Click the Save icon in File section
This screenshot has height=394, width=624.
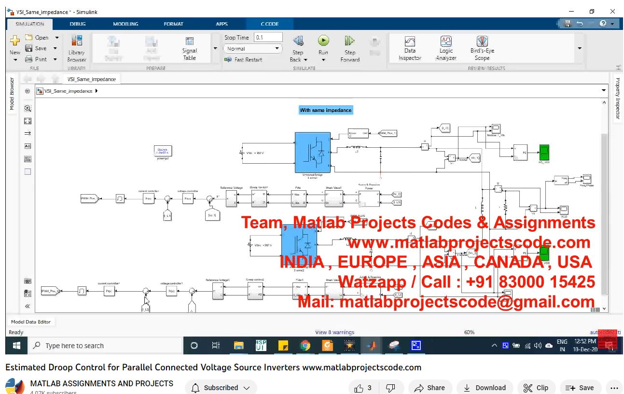[x=28, y=48]
